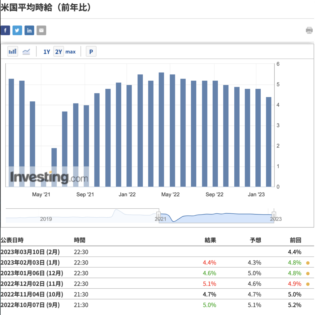Image resolution: width=317 pixels, height=315 pixels.
Task: Click the right range slider handle at 2023
Action: (x=274, y=215)
